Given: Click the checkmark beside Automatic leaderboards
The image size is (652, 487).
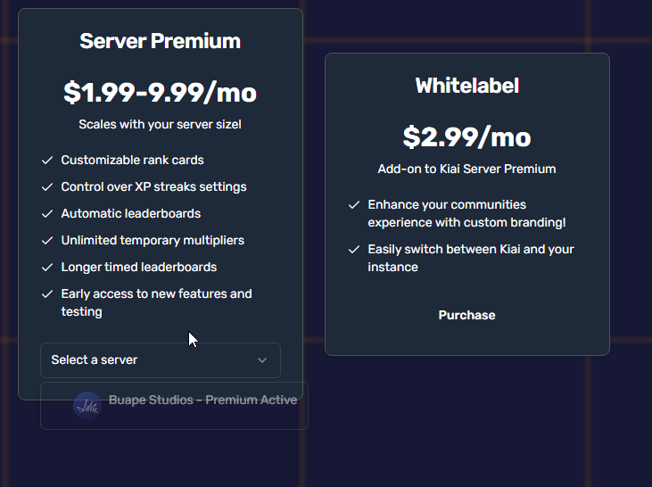Looking at the screenshot, I should point(47,214).
